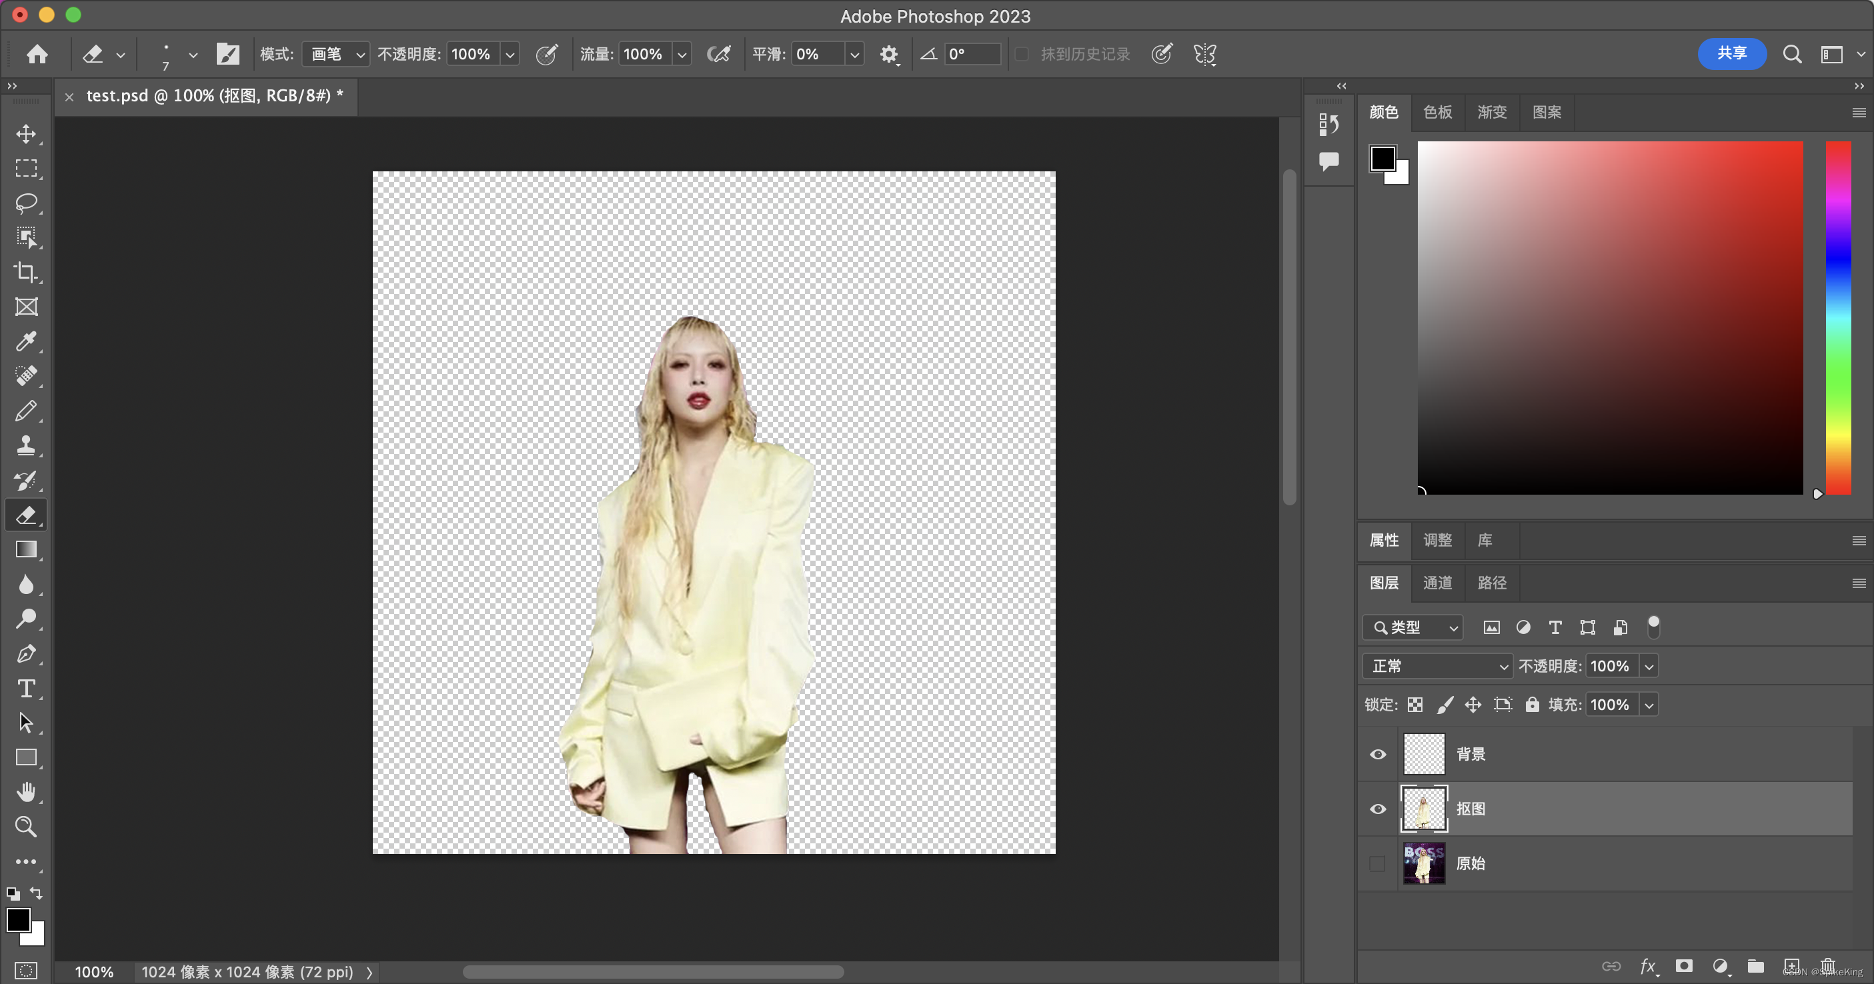This screenshot has width=1874, height=984.
Task: Open smoothing options gear icon
Action: tap(888, 55)
